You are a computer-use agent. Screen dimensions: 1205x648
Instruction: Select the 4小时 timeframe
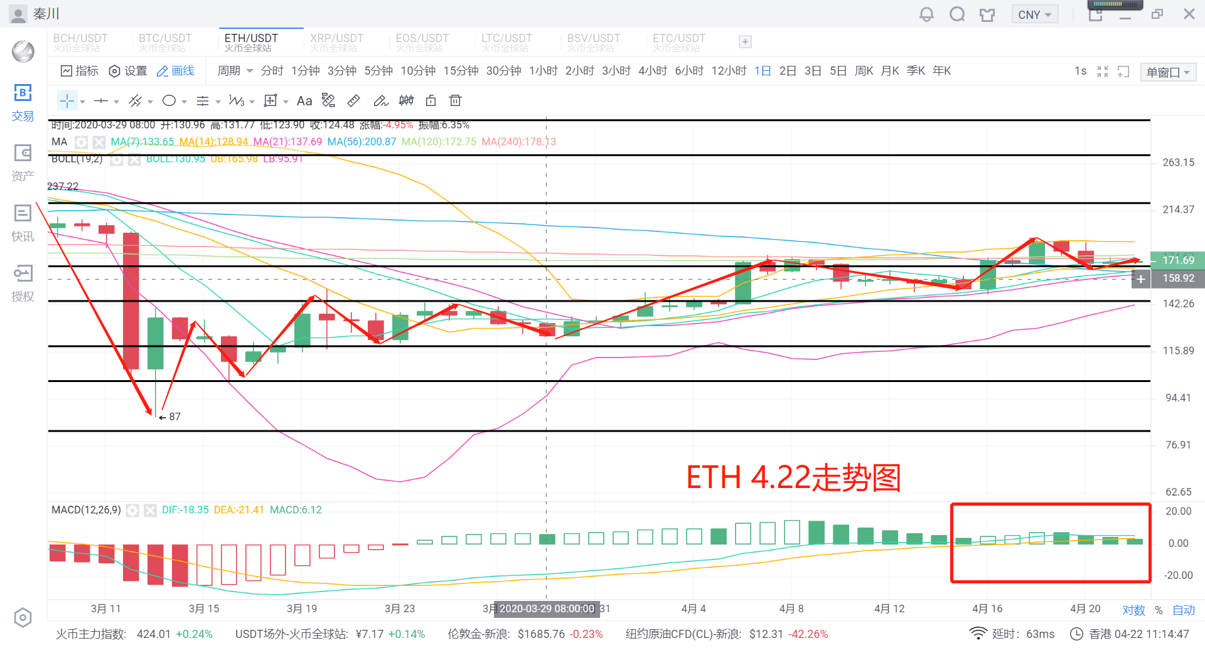click(652, 71)
